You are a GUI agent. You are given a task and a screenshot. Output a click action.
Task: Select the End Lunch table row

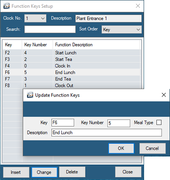[x=71, y=72]
